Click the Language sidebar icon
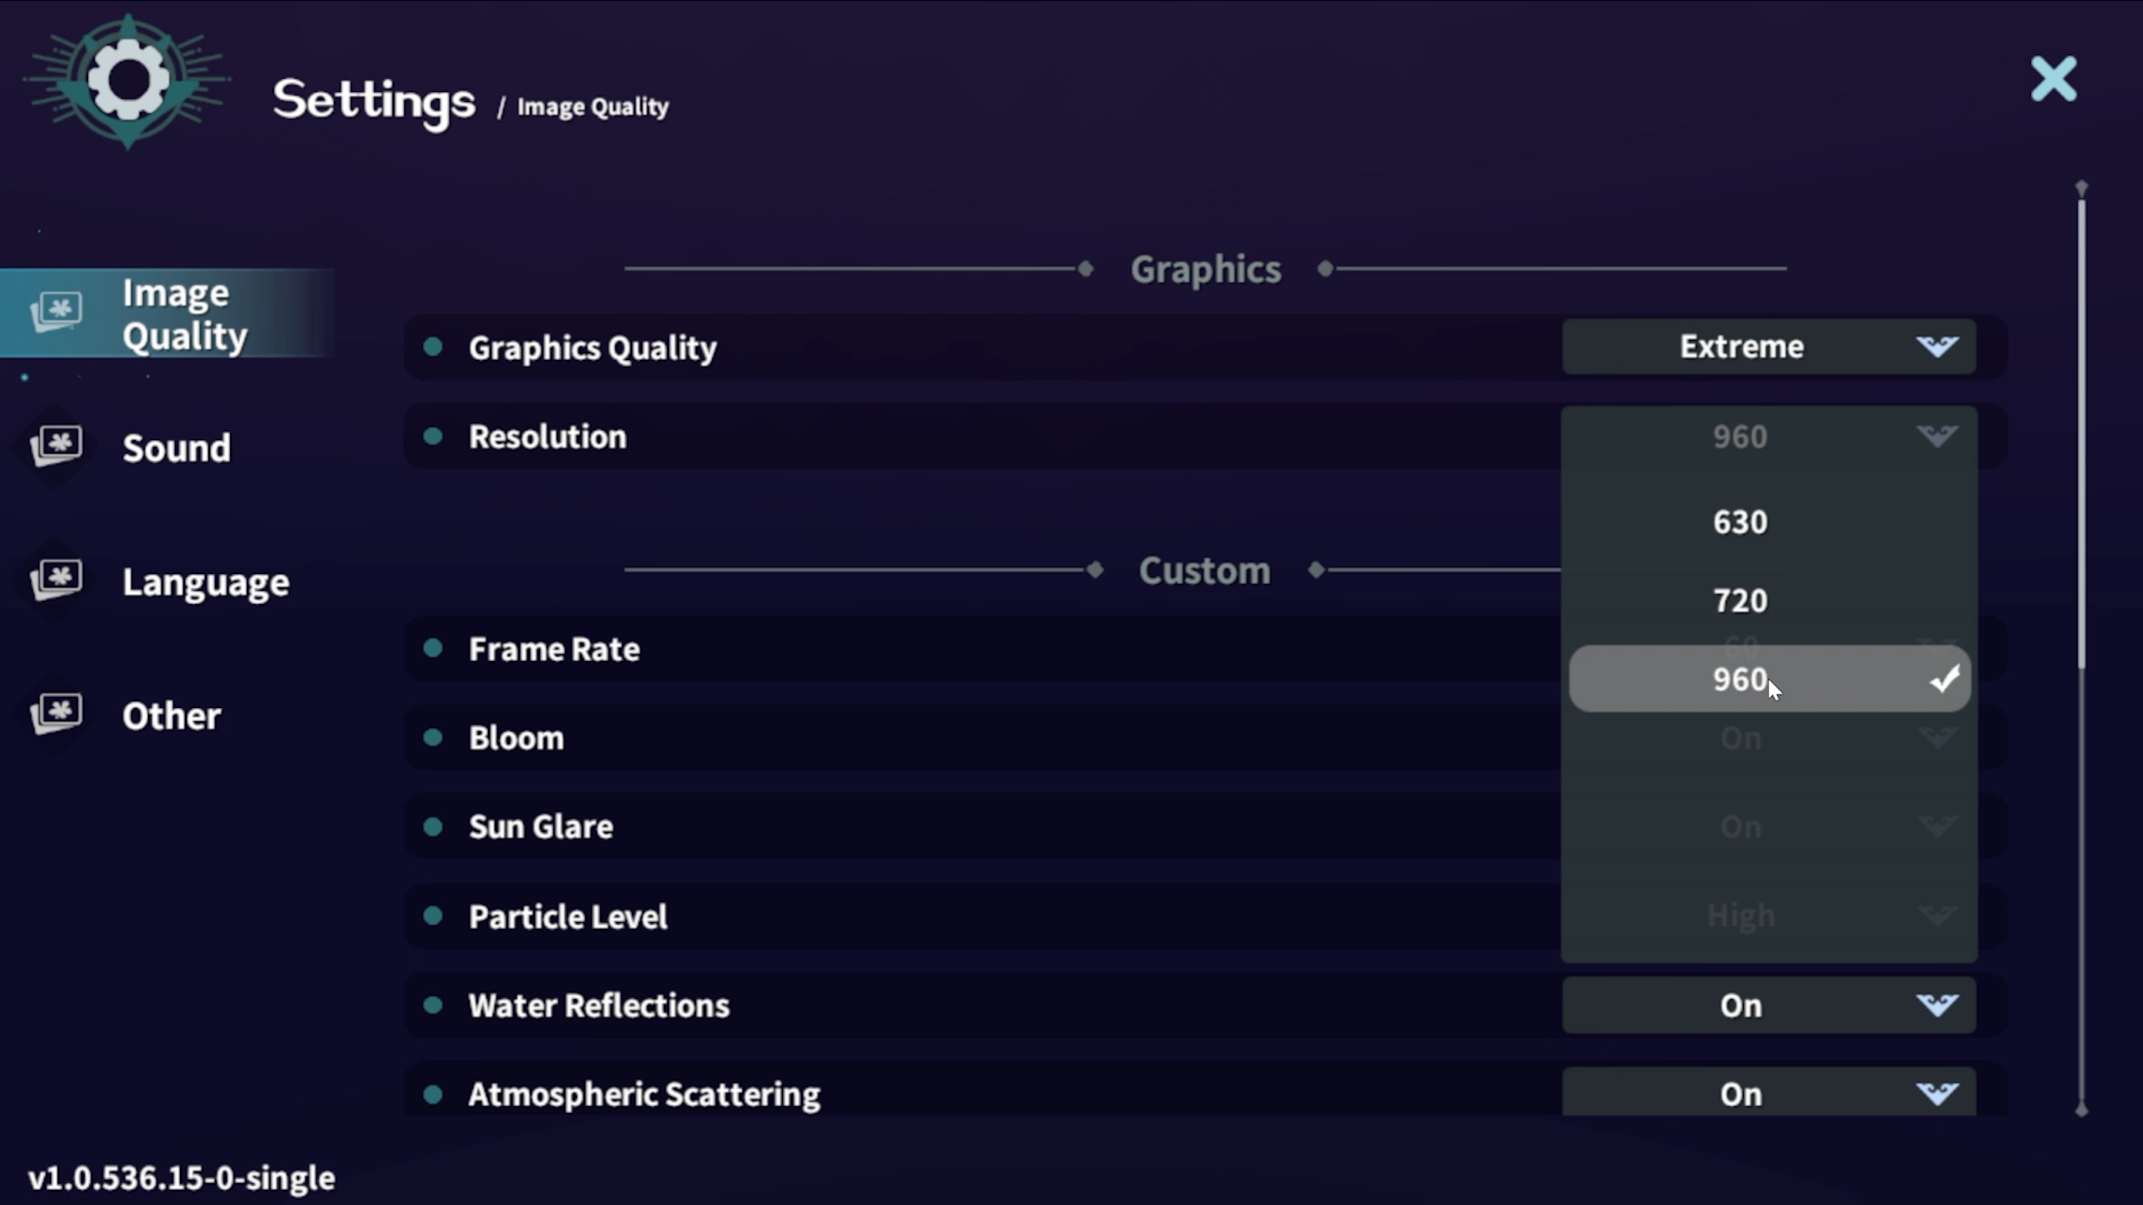 click(x=56, y=579)
